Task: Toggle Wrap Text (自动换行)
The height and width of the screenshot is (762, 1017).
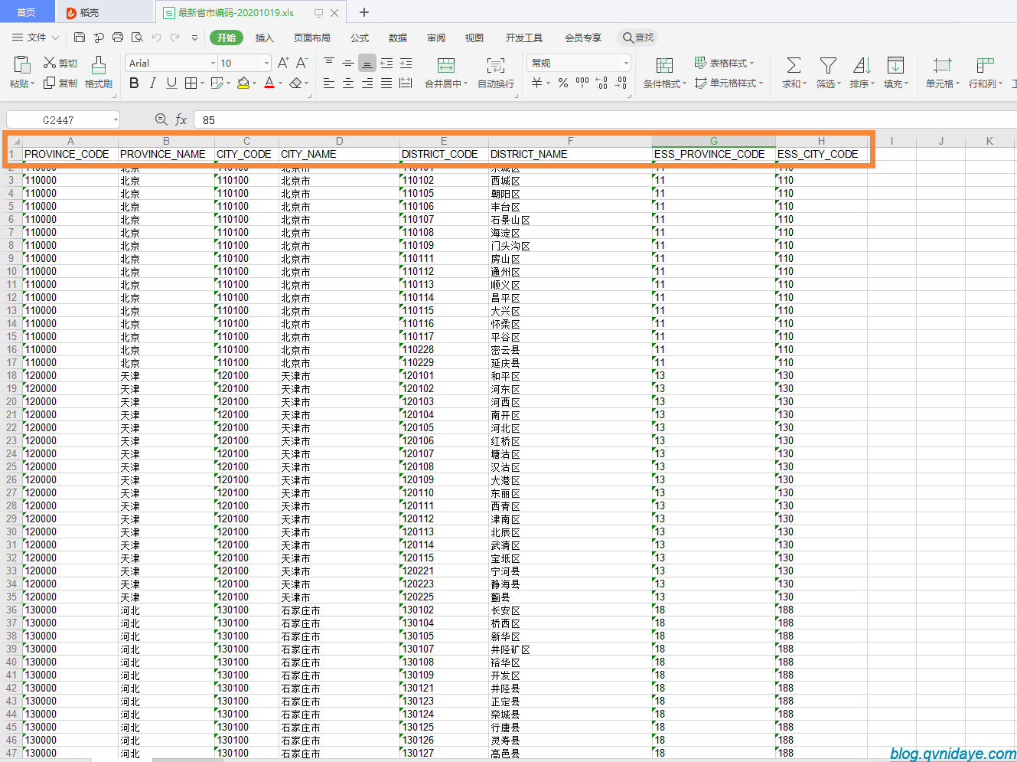Action: (496, 65)
